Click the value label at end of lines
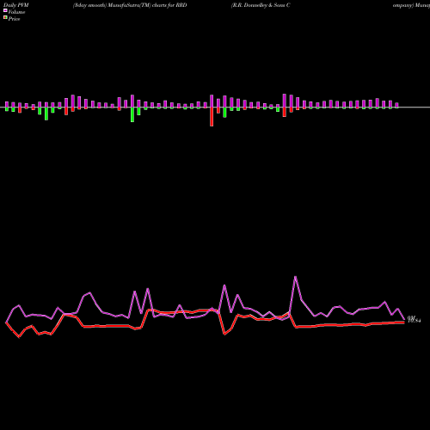The image size is (430, 430). tap(414, 320)
